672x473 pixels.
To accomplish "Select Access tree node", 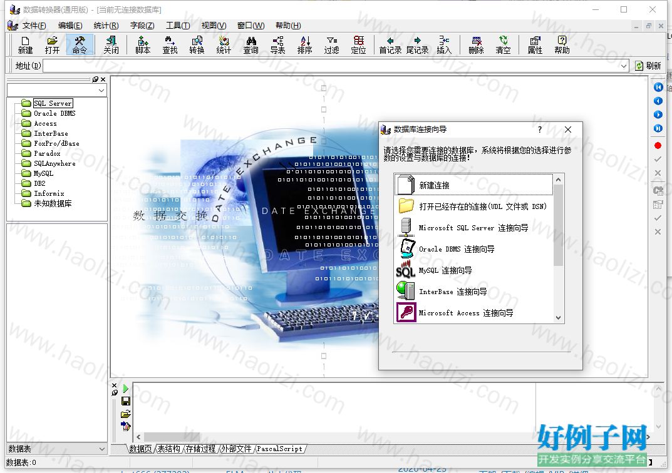I will [x=45, y=123].
